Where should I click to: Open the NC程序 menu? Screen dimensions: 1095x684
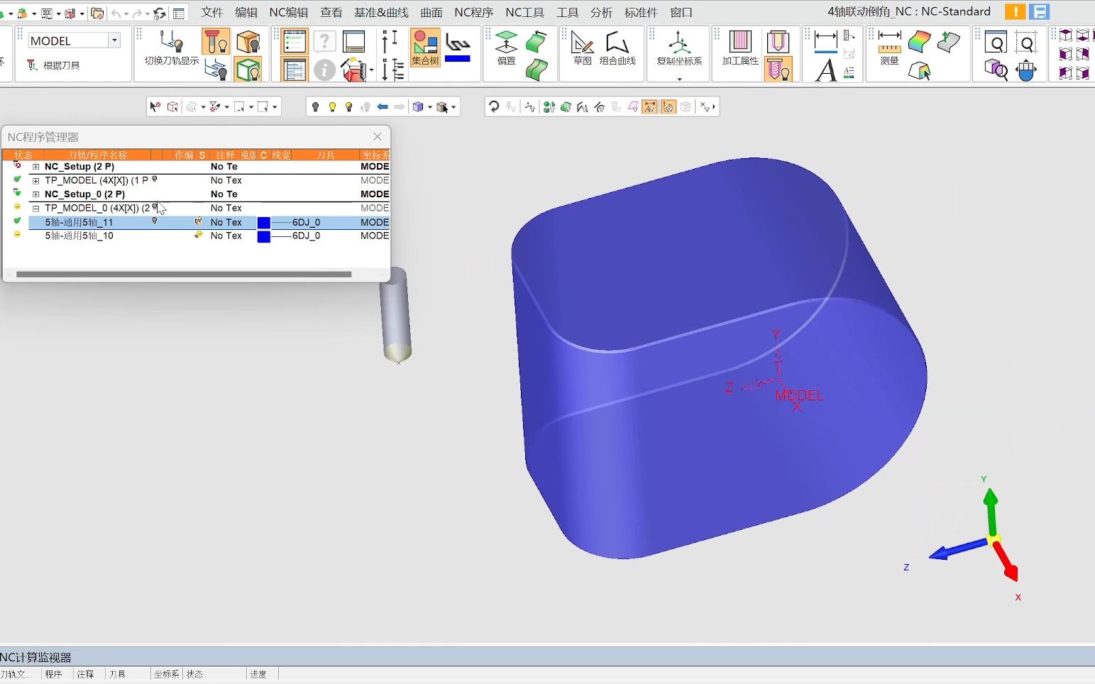tap(473, 12)
